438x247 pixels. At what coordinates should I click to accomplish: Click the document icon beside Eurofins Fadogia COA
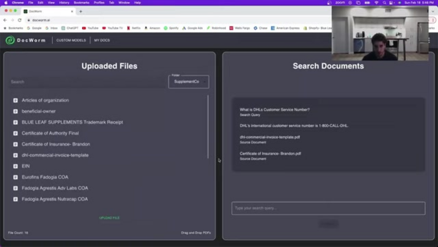pyautogui.click(x=15, y=177)
